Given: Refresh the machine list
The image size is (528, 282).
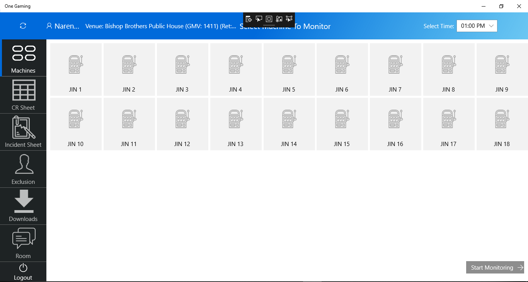Looking at the screenshot, I should [23, 26].
